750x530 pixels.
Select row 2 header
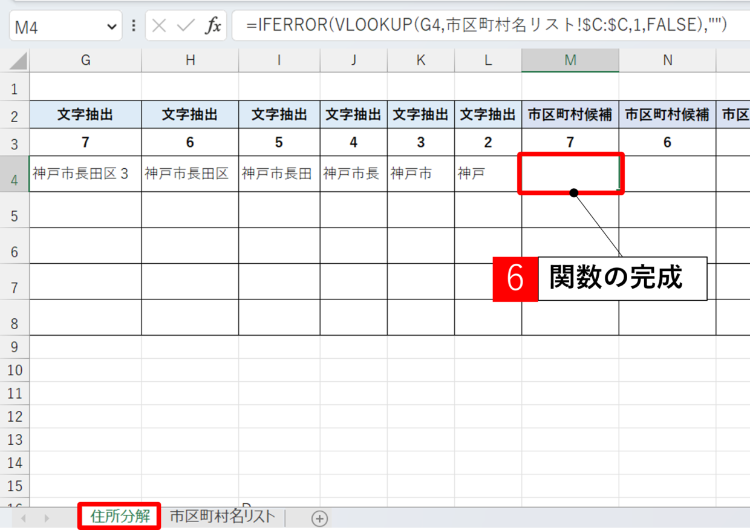(x=15, y=116)
